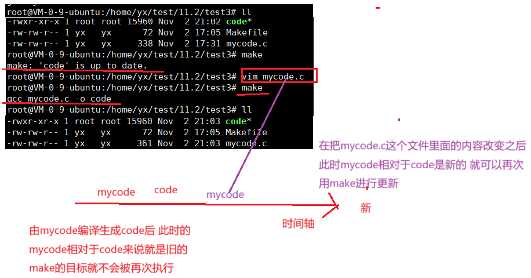531x278 pixels.
Task: Click the '时间轴' label under the timeline
Action: (x=299, y=224)
